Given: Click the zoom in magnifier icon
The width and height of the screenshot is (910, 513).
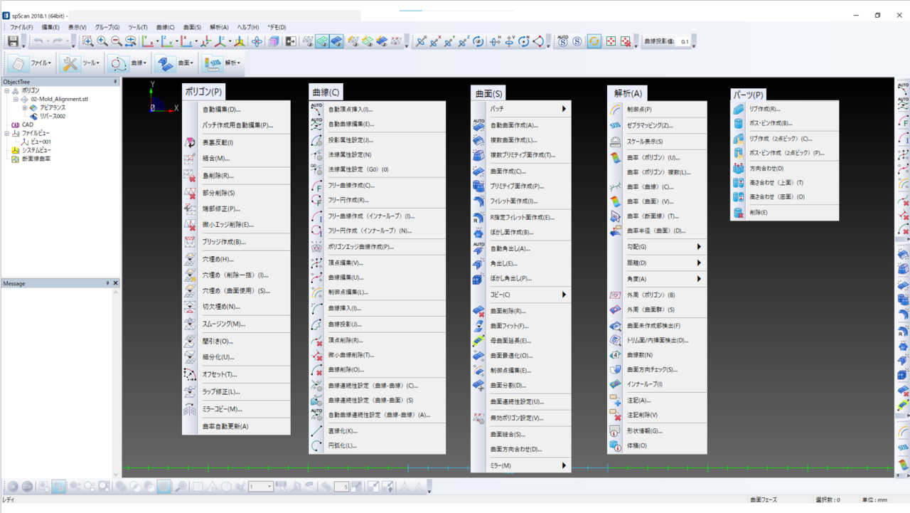Looking at the screenshot, I should click(102, 42).
